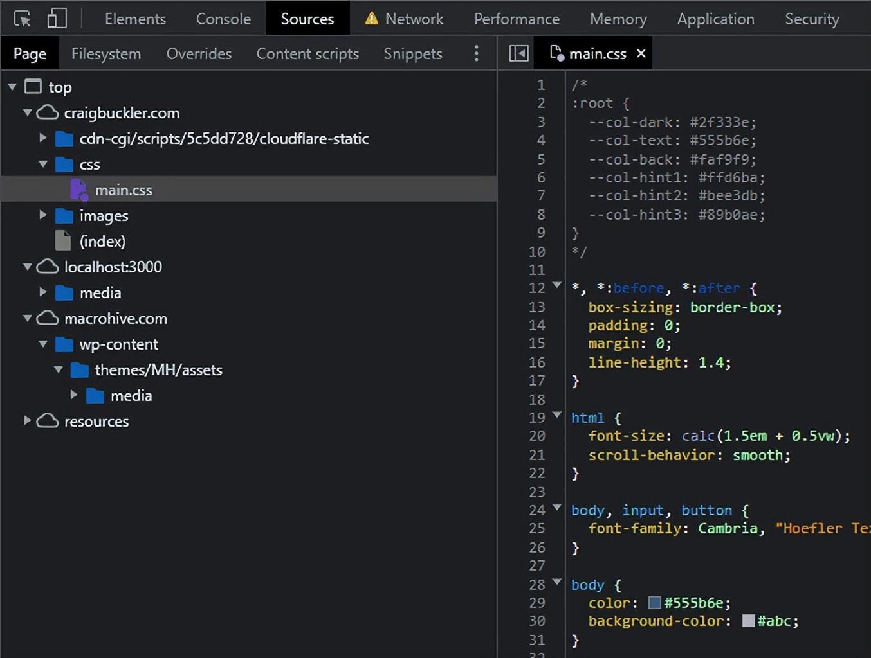Click the cloud icon beside macrohive.com
The height and width of the screenshot is (658, 871).
click(47, 318)
